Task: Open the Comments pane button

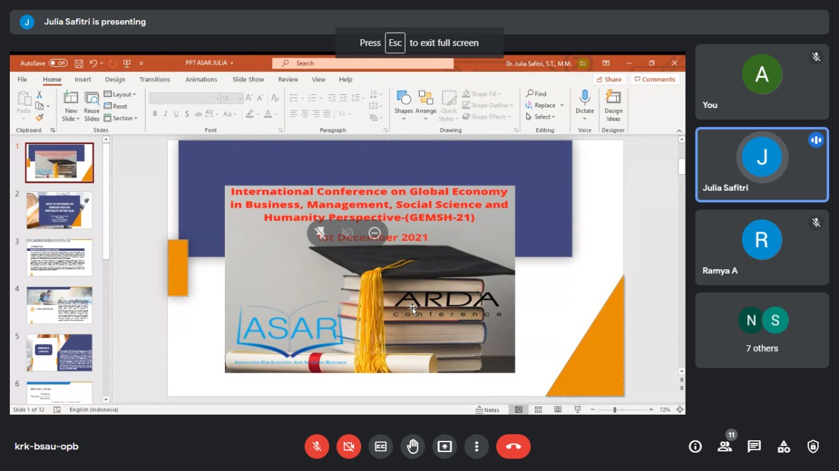Action: pyautogui.click(x=654, y=79)
